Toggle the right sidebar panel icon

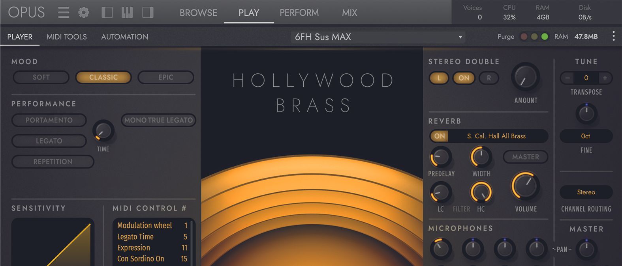point(148,13)
